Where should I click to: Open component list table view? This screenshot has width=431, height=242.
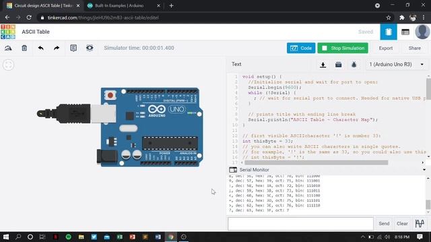(405, 32)
